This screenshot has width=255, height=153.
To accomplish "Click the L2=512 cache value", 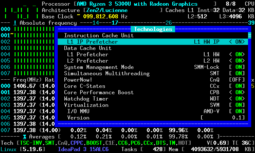I will click(x=197, y=16).
